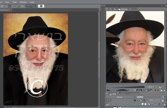Open the View menu
The width and height of the screenshot is (167, 108).
point(7,2)
